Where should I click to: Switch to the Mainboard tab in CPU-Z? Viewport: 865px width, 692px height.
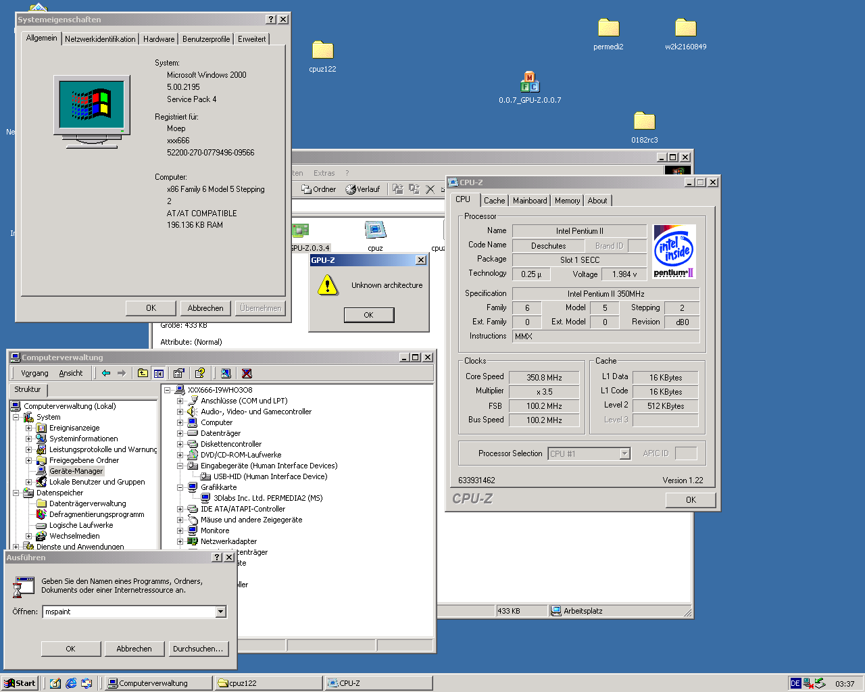(x=530, y=201)
